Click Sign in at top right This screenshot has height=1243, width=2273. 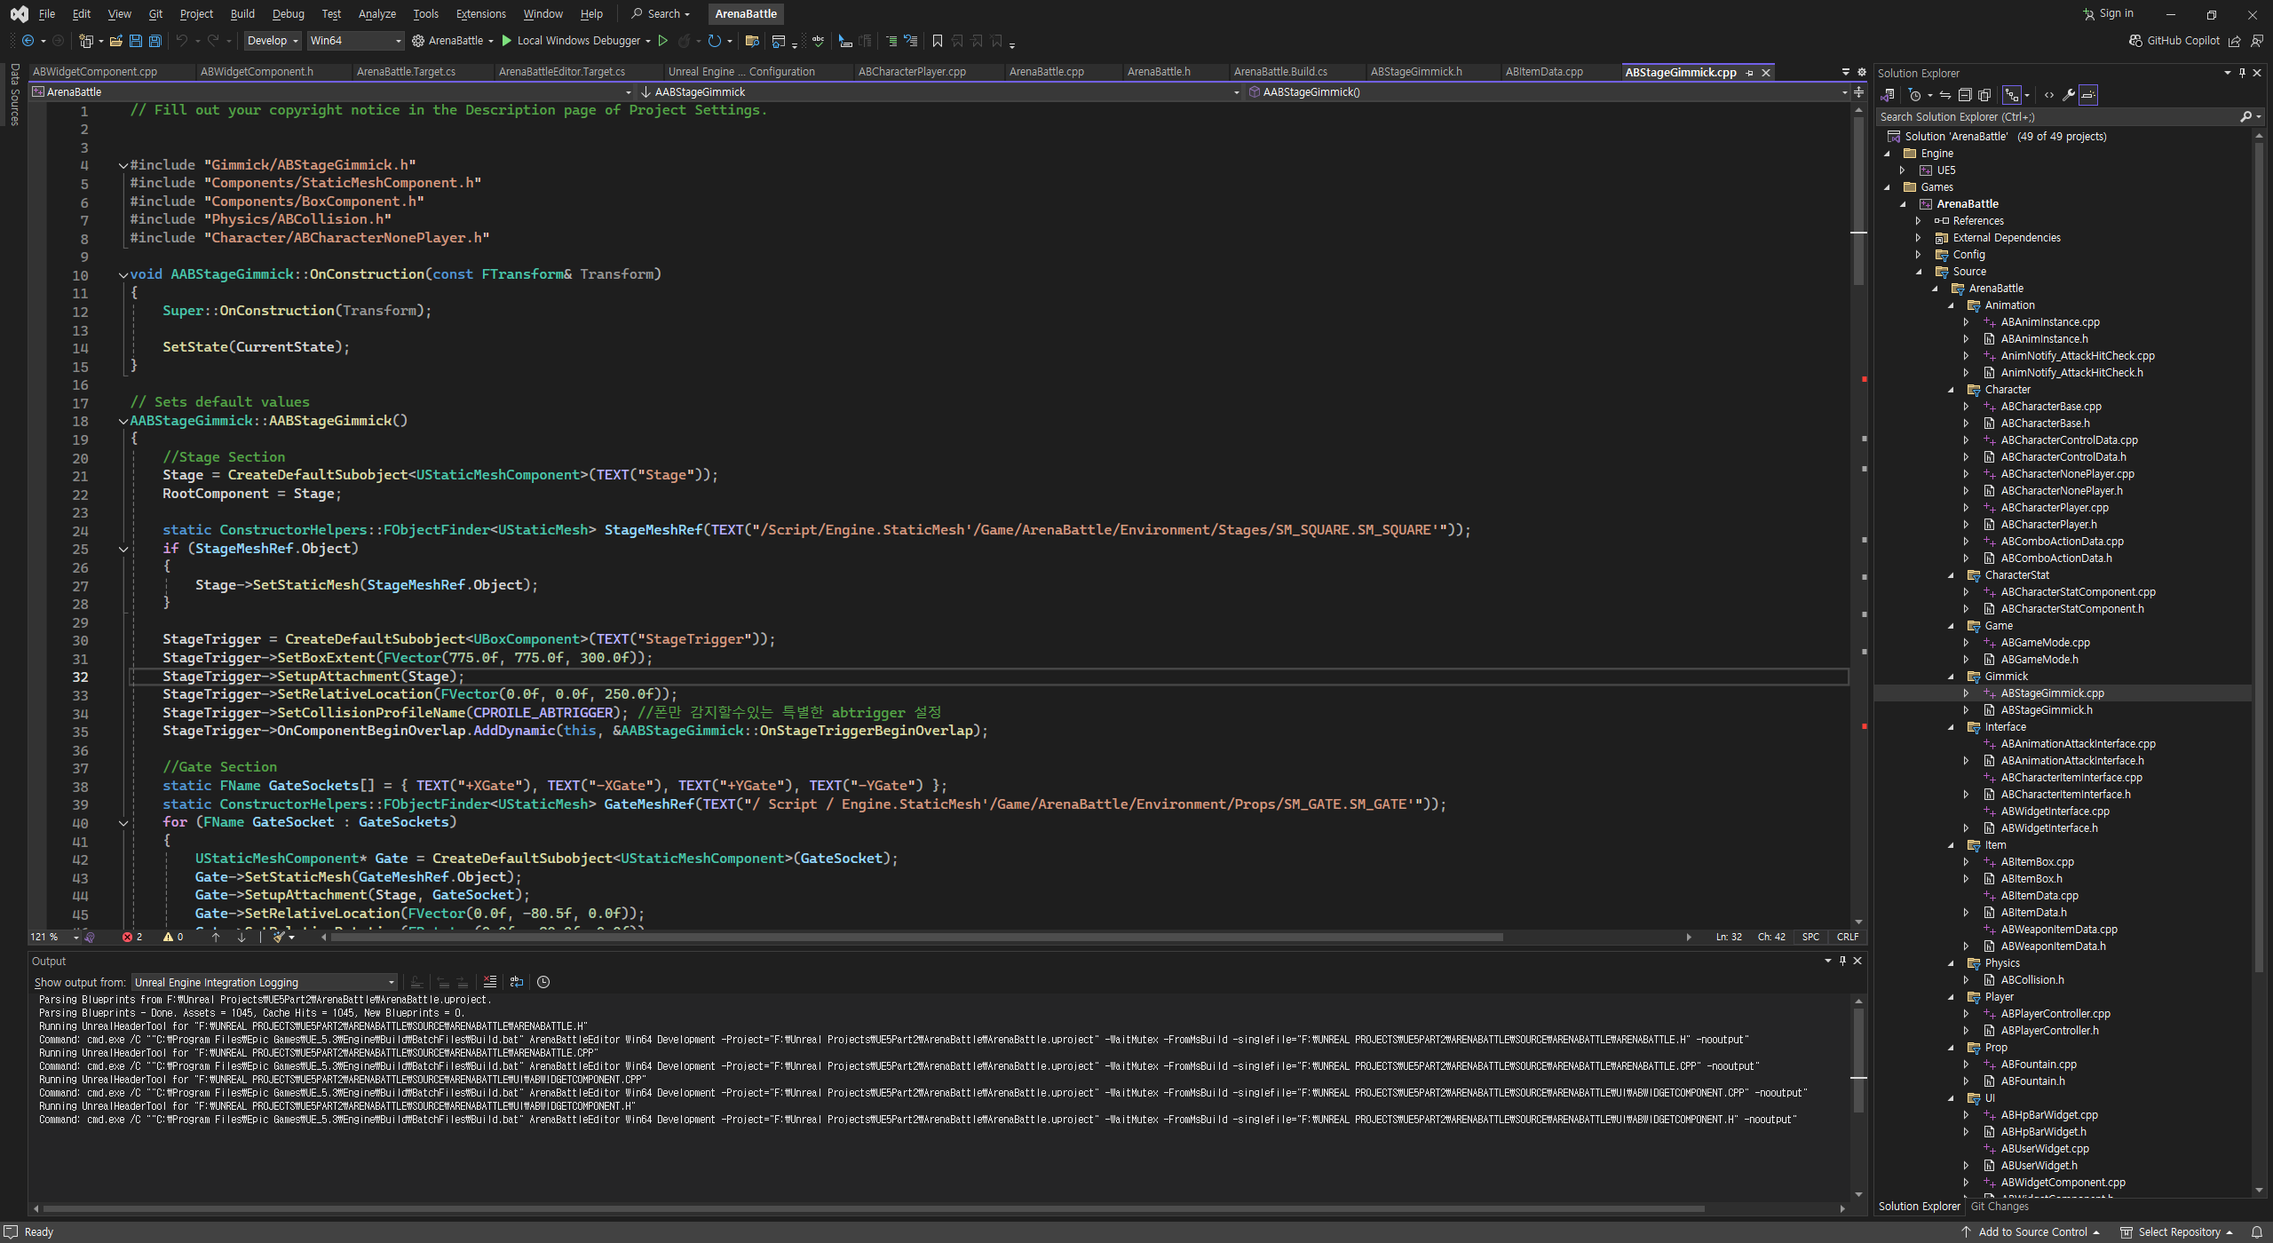pos(2108,13)
